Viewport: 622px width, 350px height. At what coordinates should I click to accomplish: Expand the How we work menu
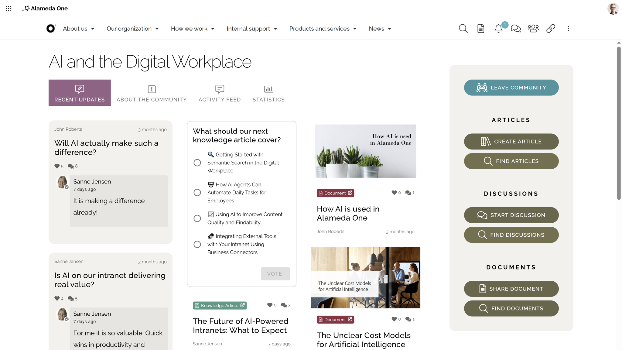pyautogui.click(x=193, y=29)
